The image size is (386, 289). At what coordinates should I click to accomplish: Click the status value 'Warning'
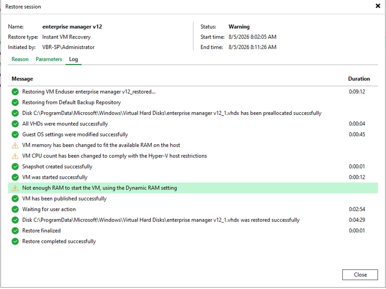pos(239,27)
